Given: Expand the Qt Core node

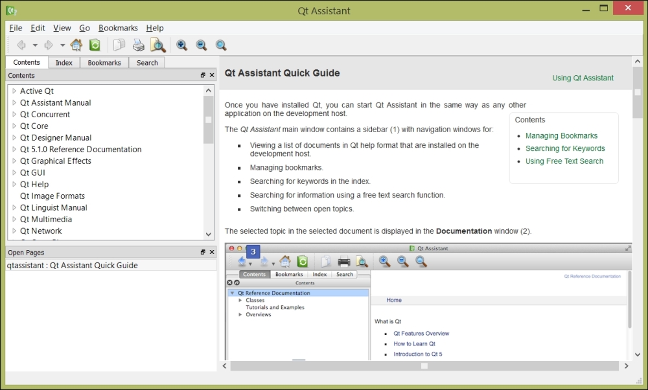Looking at the screenshot, I should point(14,126).
